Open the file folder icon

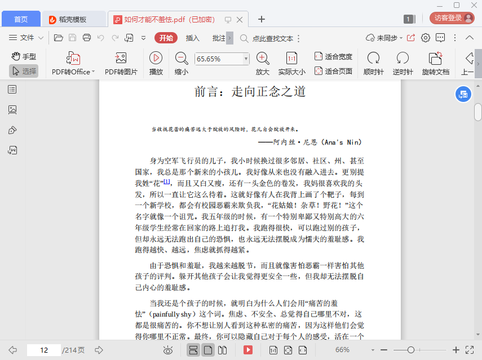tap(59, 38)
